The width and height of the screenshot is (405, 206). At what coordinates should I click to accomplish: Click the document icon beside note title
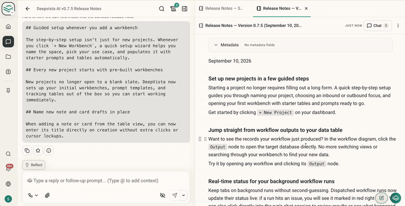tap(201, 26)
